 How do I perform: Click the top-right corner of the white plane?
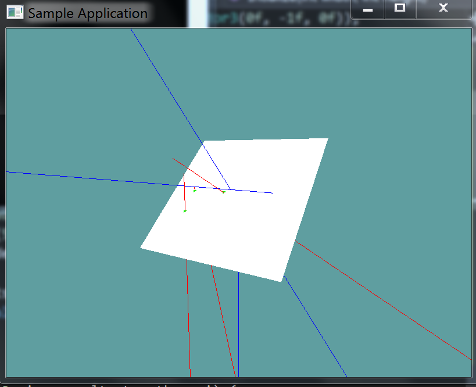pyautogui.click(x=327, y=139)
